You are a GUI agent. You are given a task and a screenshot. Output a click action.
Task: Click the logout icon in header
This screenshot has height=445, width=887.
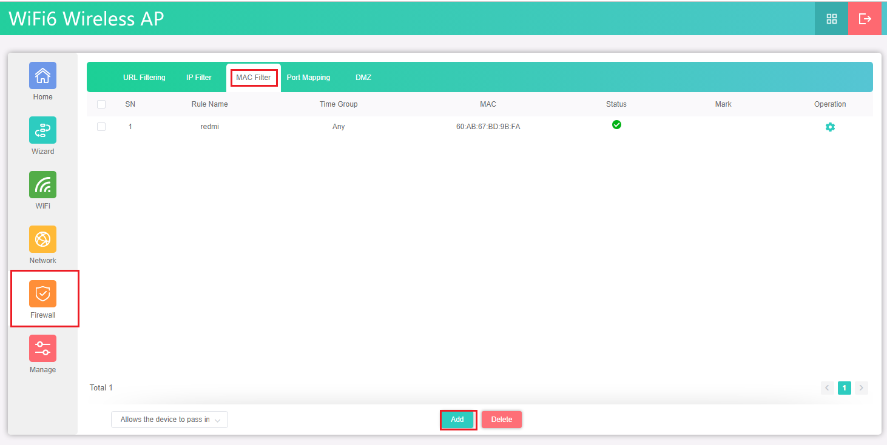(x=865, y=19)
